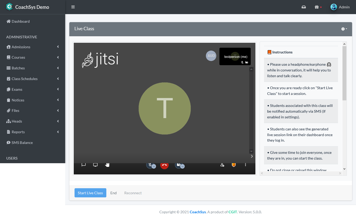This screenshot has width=356, height=219.
Task: Click the share screen icon
Action: coord(95,165)
